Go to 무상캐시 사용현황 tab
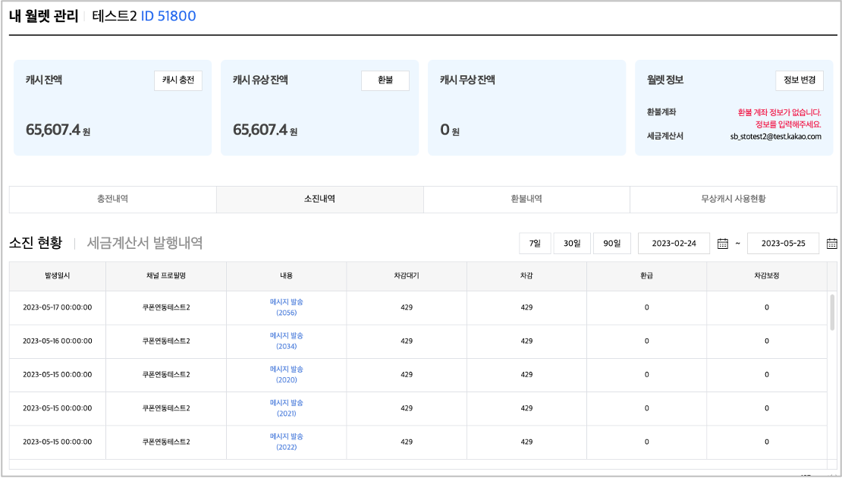Image resolution: width=842 pixels, height=478 pixels. coord(733,199)
